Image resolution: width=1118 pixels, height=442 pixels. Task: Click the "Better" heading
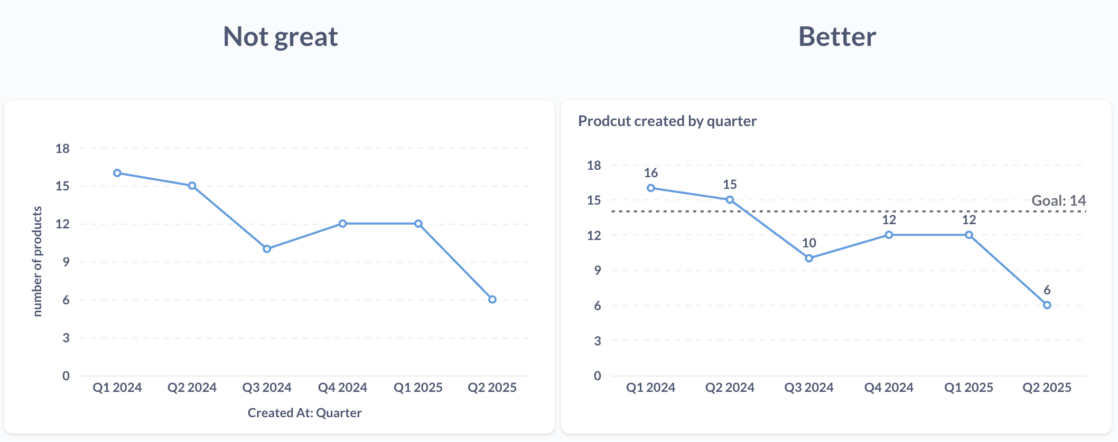click(837, 37)
